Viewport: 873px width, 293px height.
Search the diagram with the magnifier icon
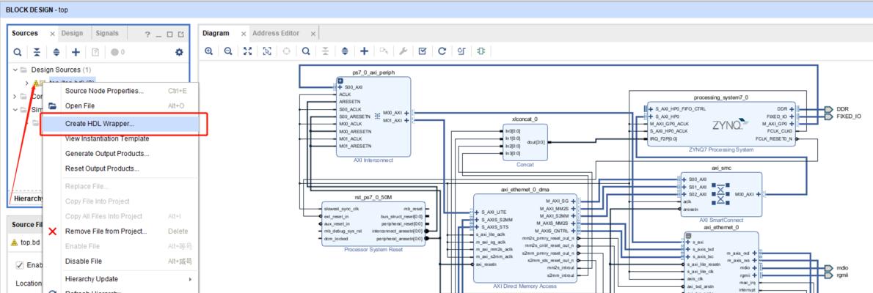point(306,51)
